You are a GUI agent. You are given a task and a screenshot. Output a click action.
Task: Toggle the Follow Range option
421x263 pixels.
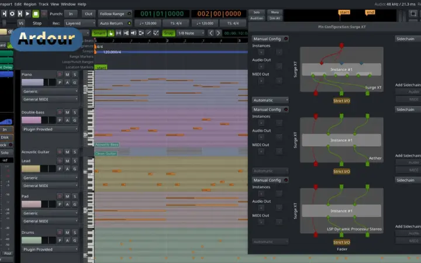(x=115, y=13)
